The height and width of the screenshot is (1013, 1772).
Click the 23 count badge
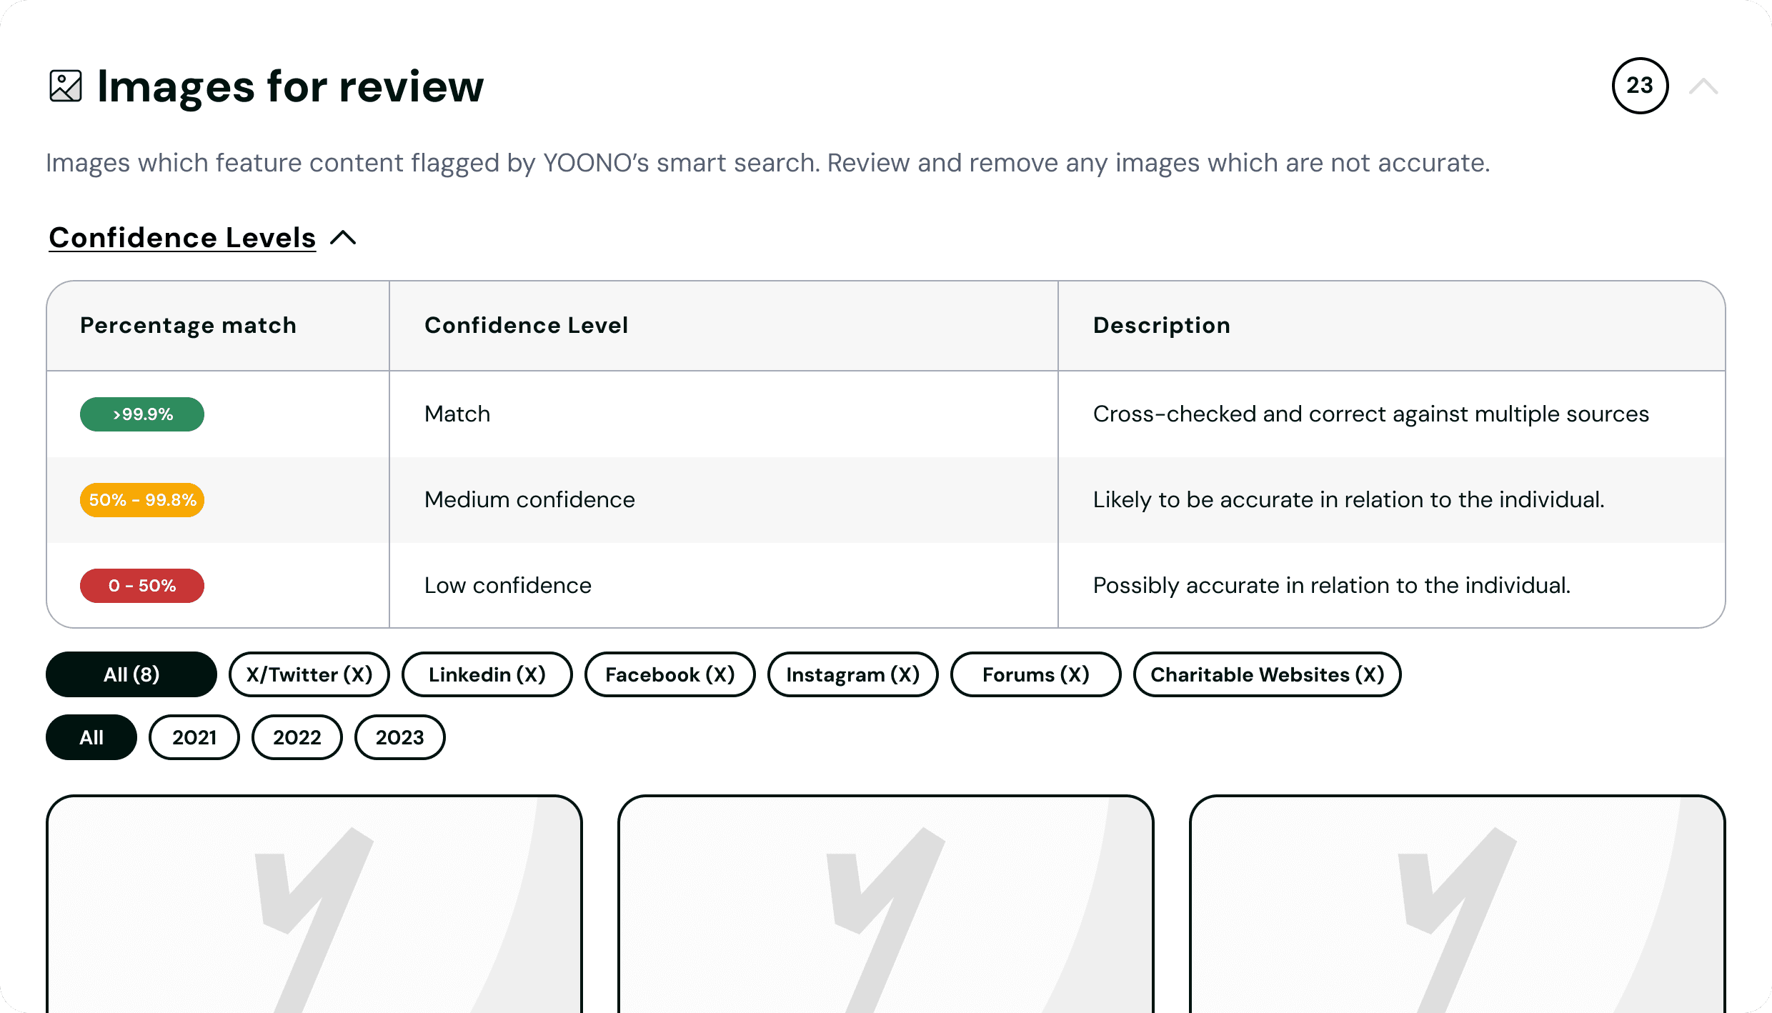1640,86
